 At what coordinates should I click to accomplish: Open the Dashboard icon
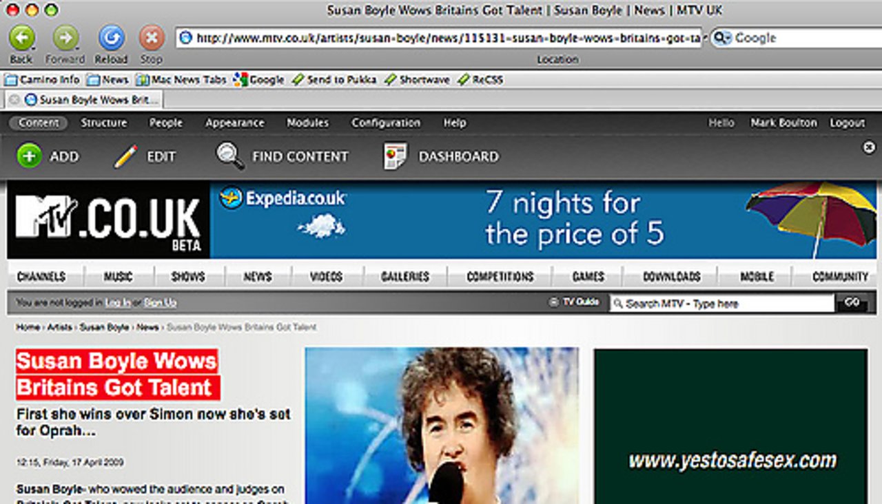pos(396,156)
